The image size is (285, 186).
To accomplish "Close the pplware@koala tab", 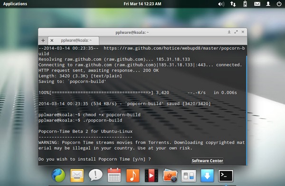I will 52,40.
